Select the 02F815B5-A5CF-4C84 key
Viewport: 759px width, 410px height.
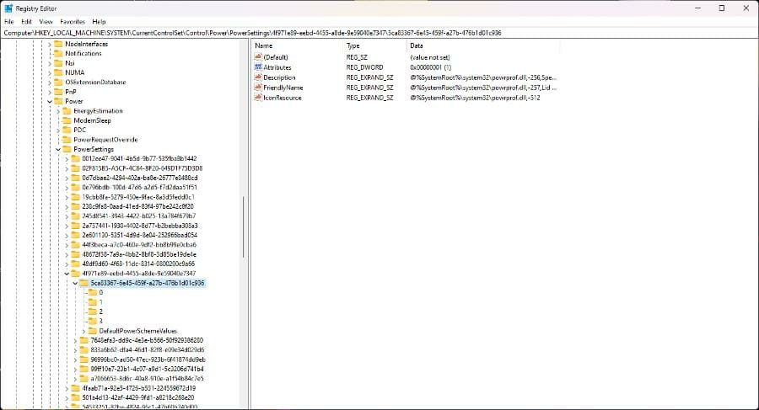142,168
